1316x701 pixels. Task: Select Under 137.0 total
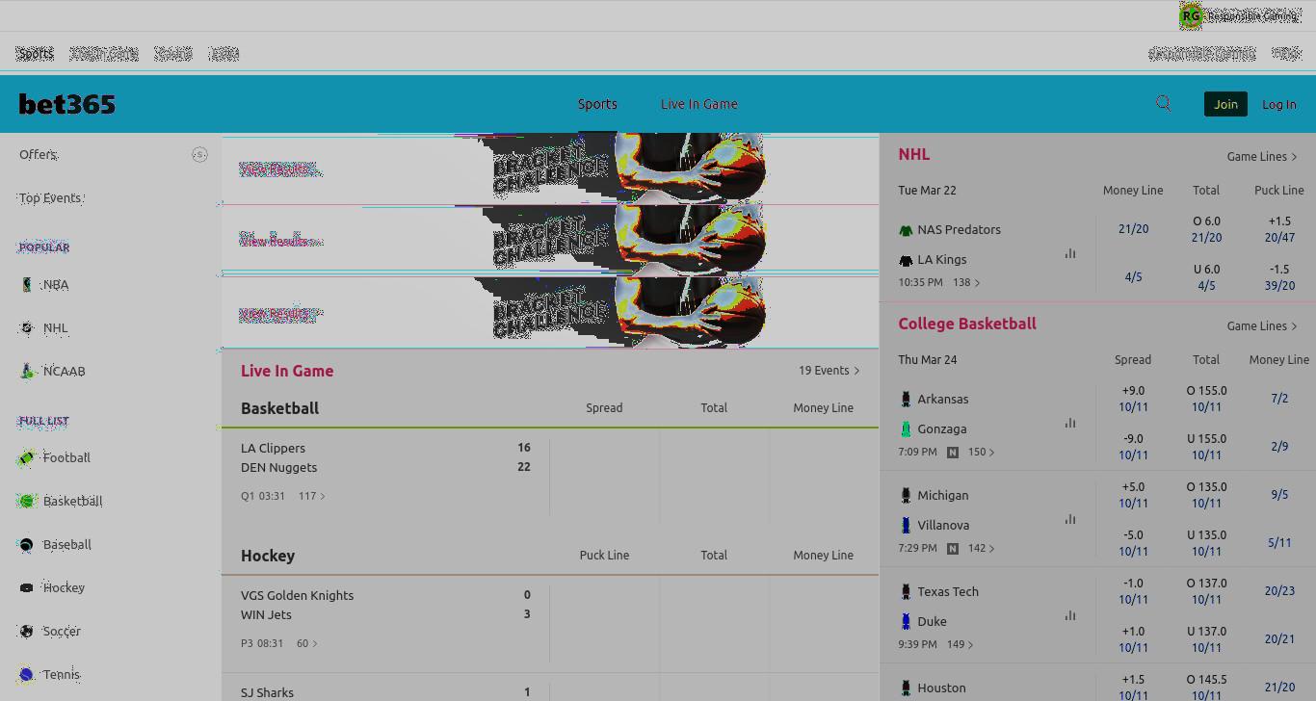coord(1206,639)
